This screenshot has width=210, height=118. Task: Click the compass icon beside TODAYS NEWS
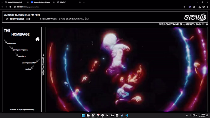(x=7, y=19)
